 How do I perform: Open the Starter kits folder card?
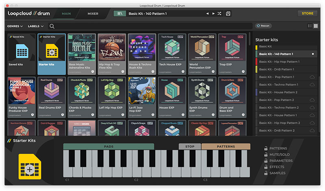coord(52,54)
